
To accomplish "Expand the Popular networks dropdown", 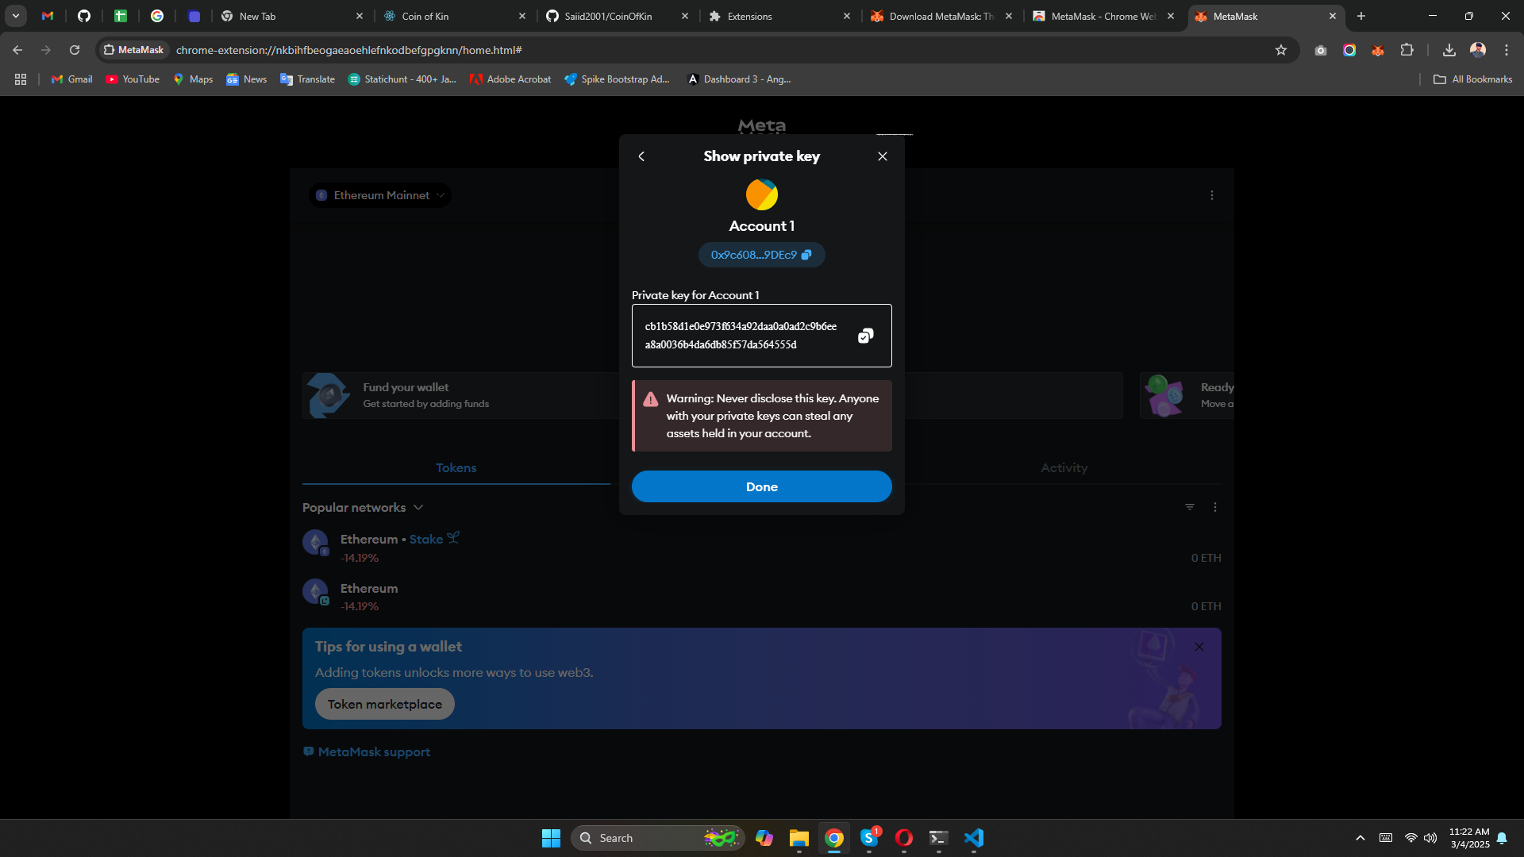I will click(363, 507).
